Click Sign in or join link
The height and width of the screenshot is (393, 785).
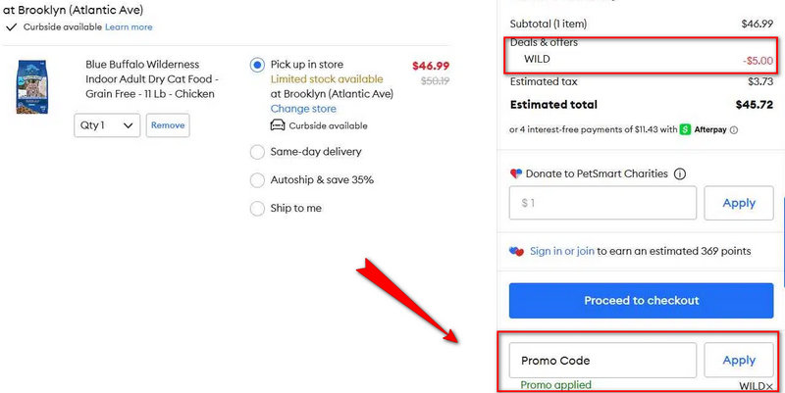pyautogui.click(x=561, y=251)
